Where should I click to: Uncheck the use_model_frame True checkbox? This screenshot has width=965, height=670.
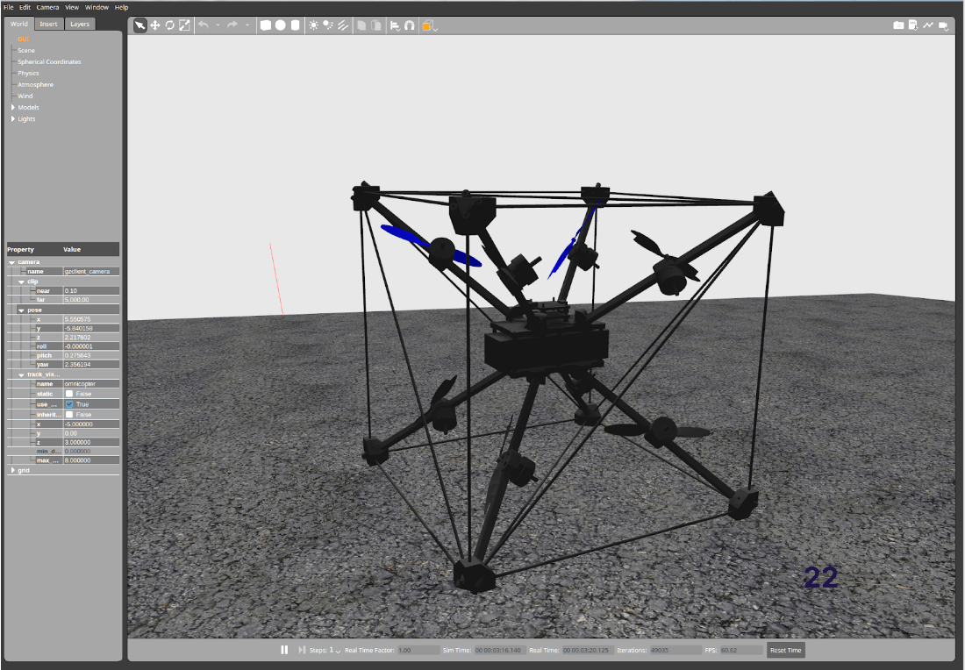(69, 404)
